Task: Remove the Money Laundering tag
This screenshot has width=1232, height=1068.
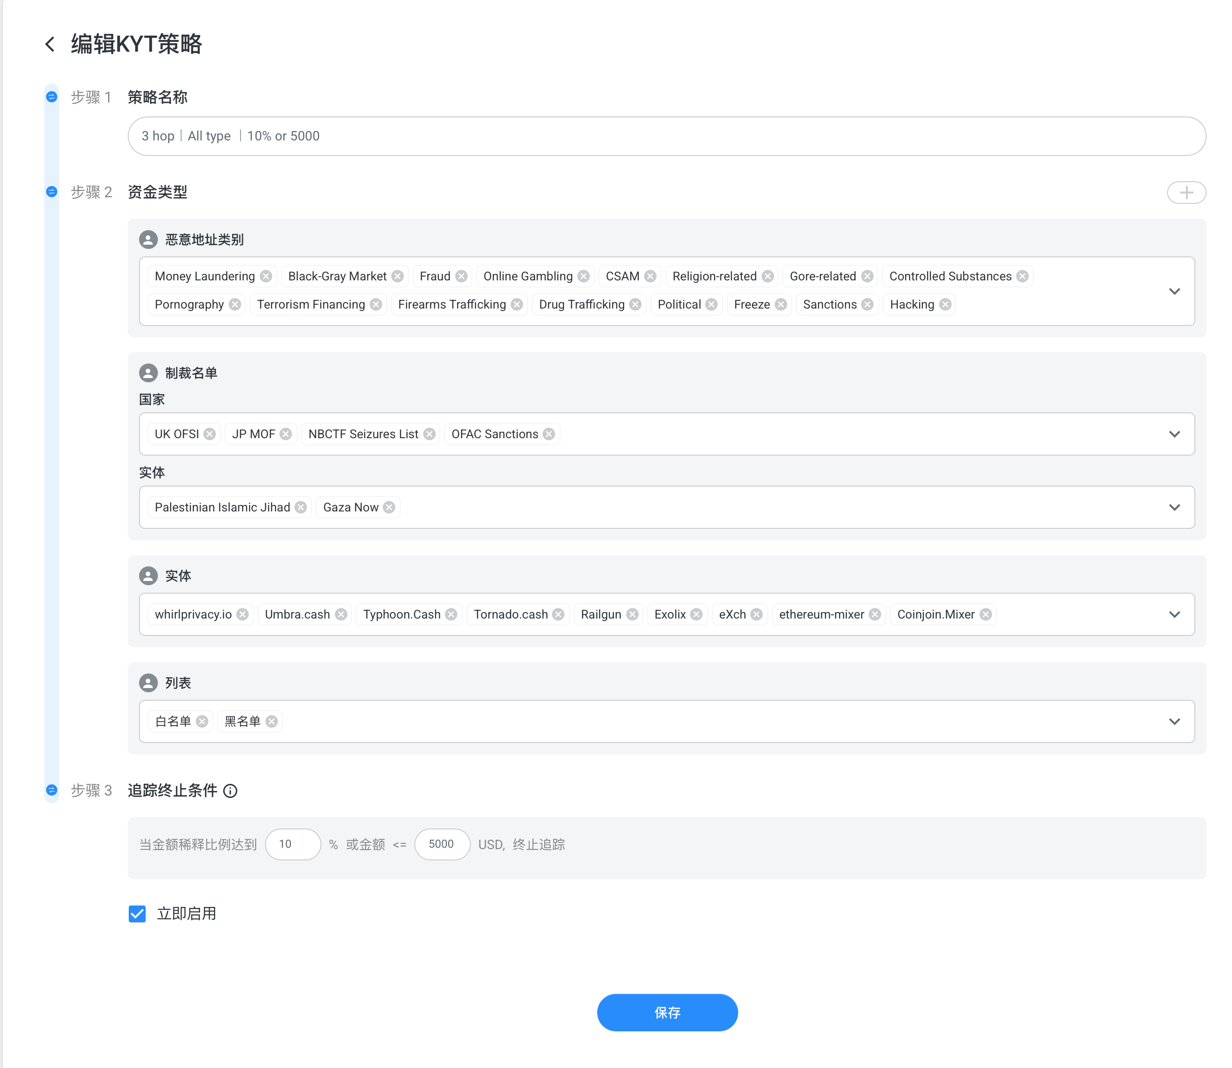Action: (266, 277)
